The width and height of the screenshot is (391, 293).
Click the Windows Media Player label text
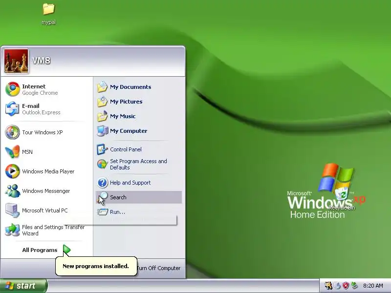click(48, 171)
